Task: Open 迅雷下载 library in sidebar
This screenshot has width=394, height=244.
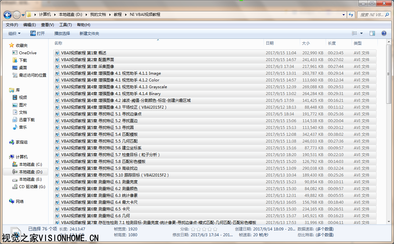Action: [x=27, y=120]
